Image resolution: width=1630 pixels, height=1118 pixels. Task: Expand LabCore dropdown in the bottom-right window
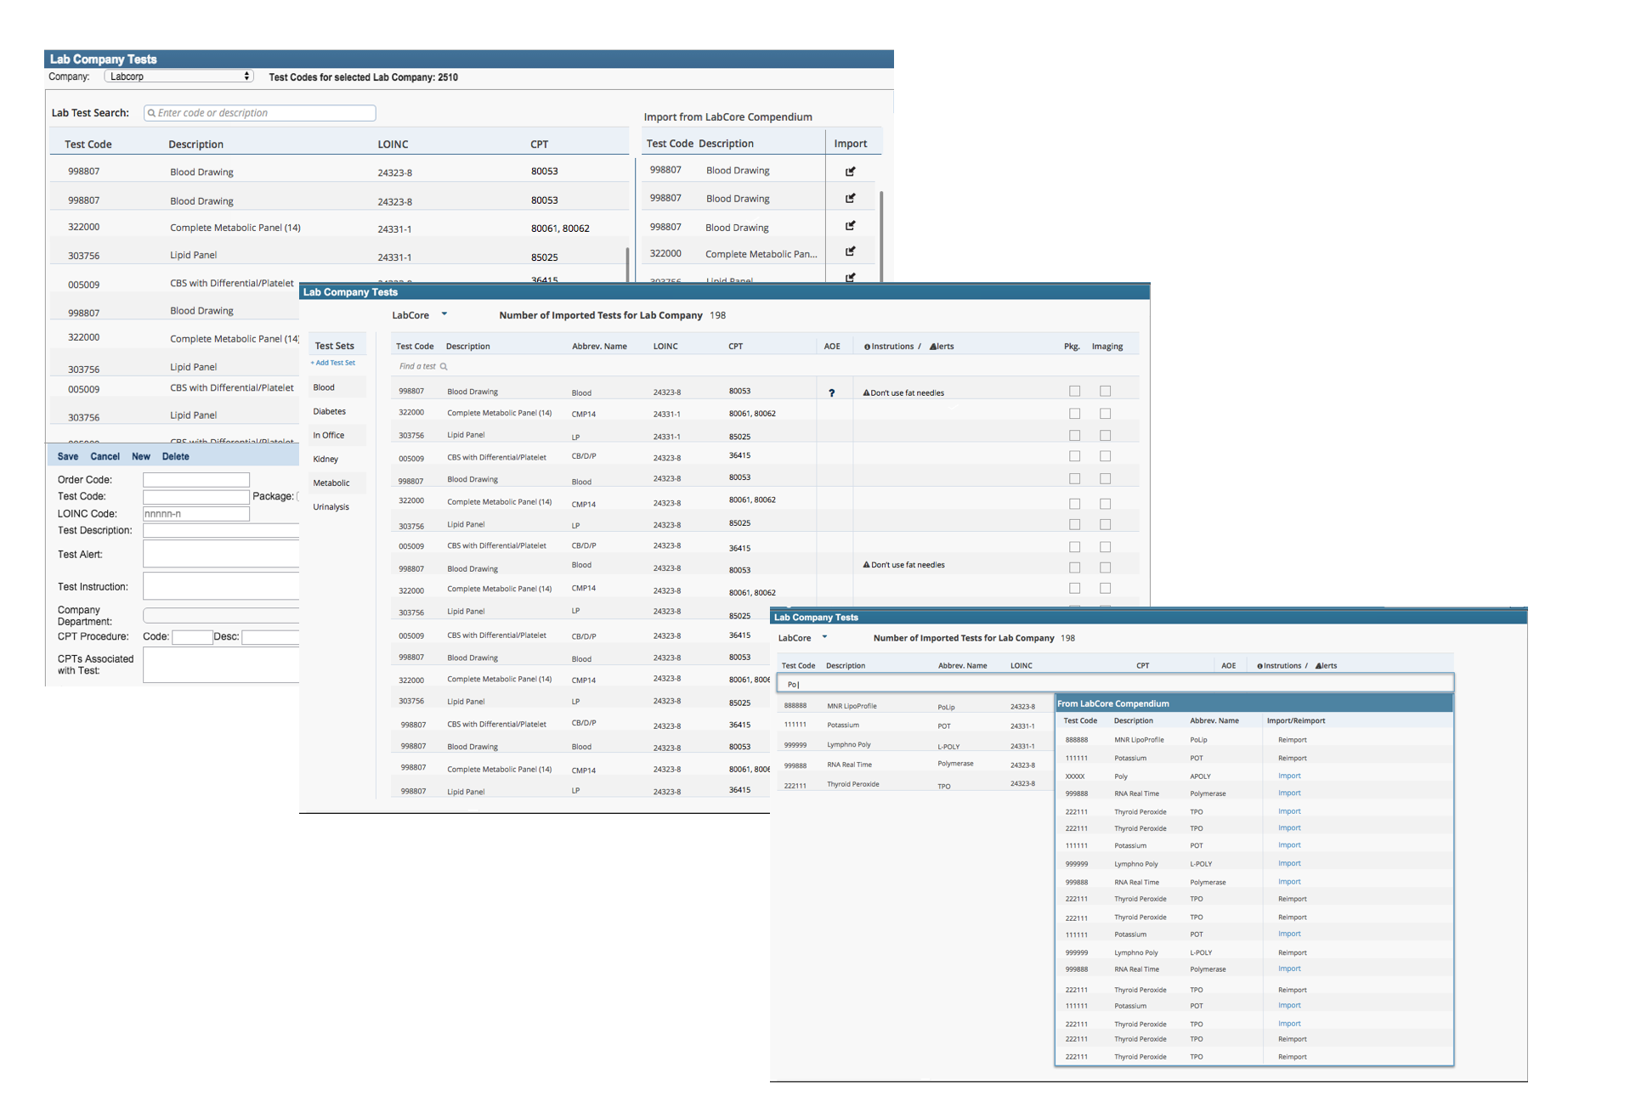(x=823, y=637)
